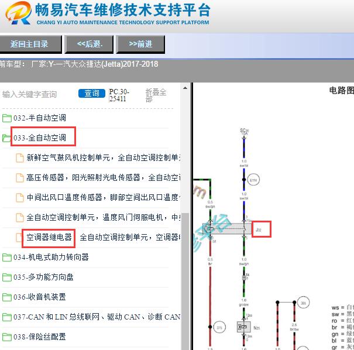354x350 pixels.
Task: Open 037-CAN 和 LIN 总线联网 tree entry
Action: [97, 317]
